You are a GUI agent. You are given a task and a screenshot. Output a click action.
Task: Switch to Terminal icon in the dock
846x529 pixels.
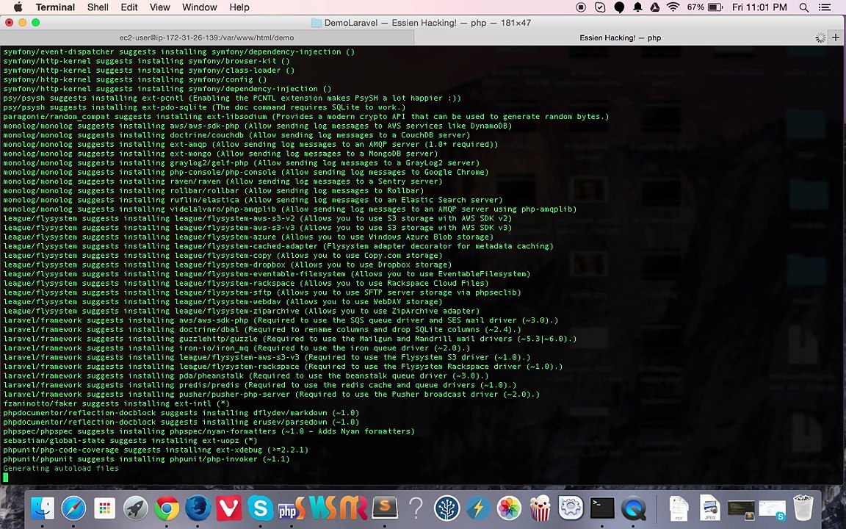click(602, 508)
